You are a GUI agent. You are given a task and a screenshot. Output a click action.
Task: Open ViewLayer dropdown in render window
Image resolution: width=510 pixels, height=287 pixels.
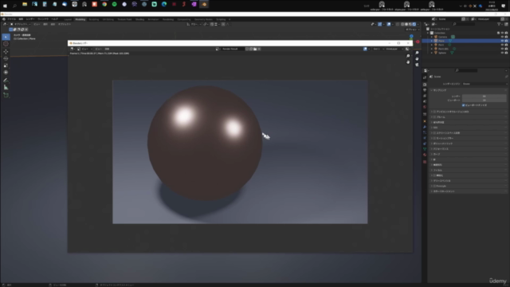(394, 49)
